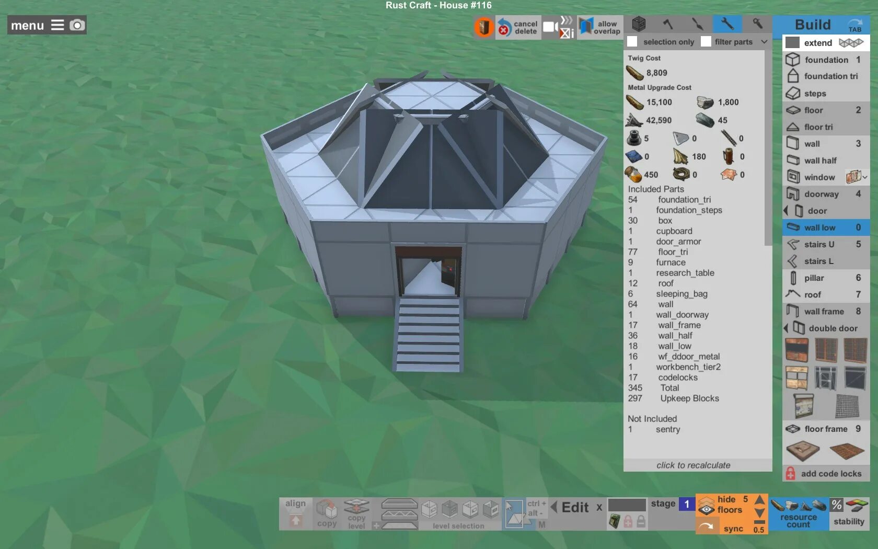Screen dimensions: 878x549
Task: Enable the filter parts checkbox
Action: [706, 42]
